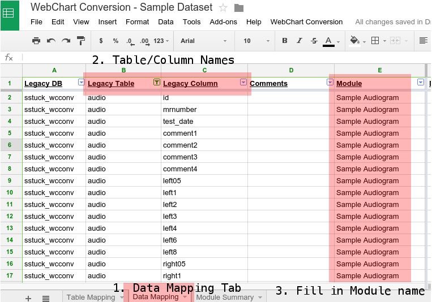This screenshot has height=302, width=432.
Task: Format as currency with dollar icon
Action: click(101, 41)
